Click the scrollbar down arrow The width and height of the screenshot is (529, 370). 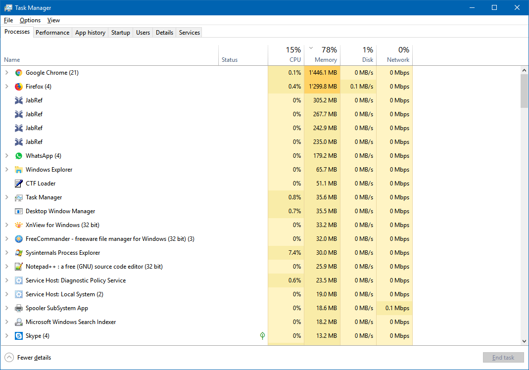[524, 341]
